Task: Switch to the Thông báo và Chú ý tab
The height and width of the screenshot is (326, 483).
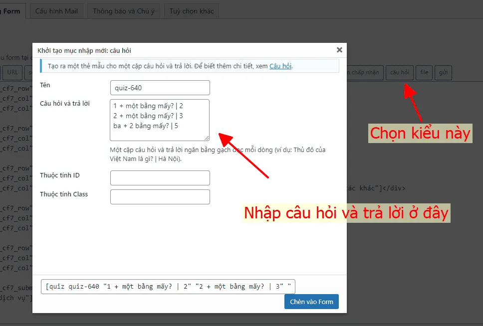Action: 123,10
